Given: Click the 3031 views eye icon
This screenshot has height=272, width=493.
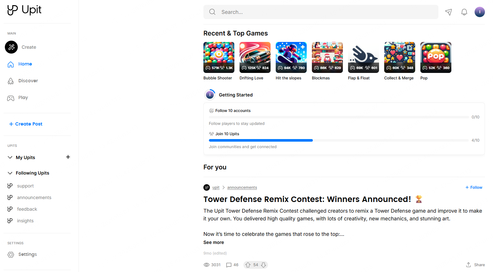Looking at the screenshot, I should coord(207,265).
